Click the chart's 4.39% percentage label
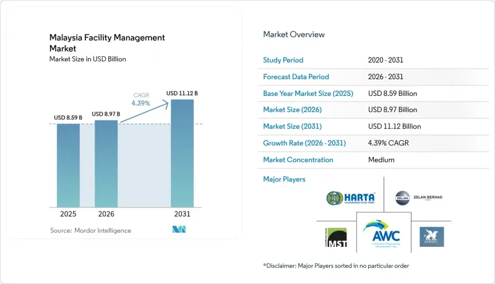 (x=141, y=103)
